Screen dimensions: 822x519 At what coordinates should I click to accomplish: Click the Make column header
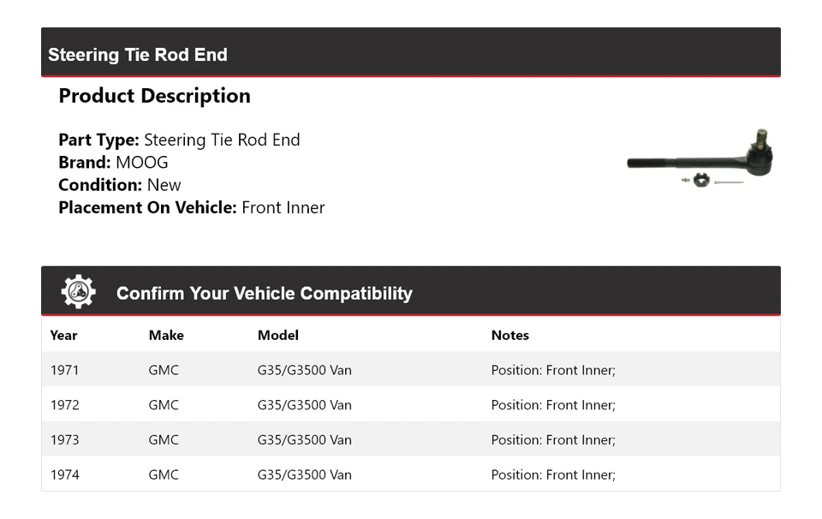tap(166, 336)
